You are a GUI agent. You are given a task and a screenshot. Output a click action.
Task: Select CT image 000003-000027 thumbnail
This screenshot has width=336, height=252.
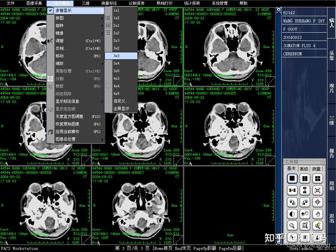pos(138,205)
